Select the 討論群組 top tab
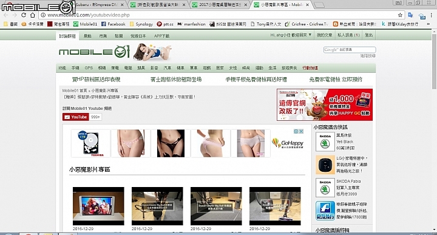 [x=67, y=36]
